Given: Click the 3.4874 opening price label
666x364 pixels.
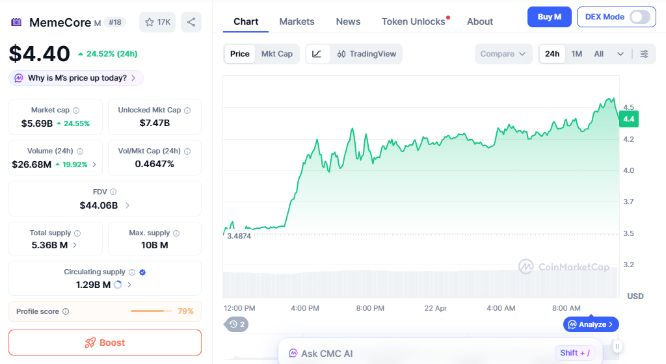Looking at the screenshot, I should (x=239, y=236).
